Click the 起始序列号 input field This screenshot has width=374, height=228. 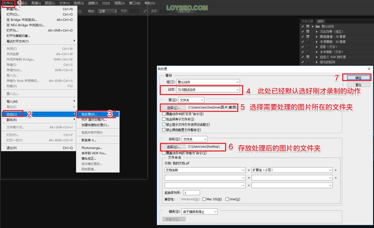tap(191, 192)
